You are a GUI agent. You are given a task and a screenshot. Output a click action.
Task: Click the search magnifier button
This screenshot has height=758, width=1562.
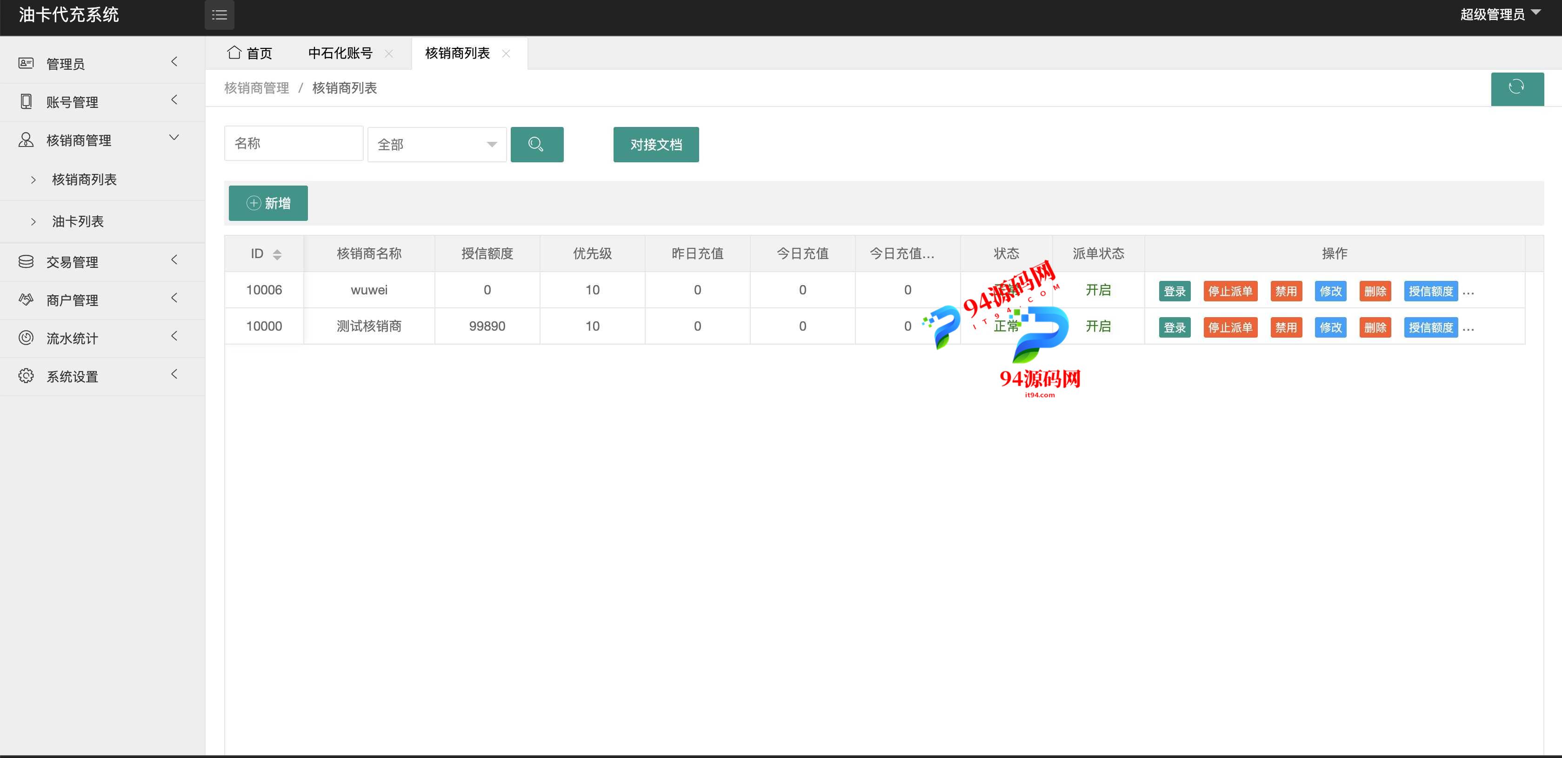[537, 144]
